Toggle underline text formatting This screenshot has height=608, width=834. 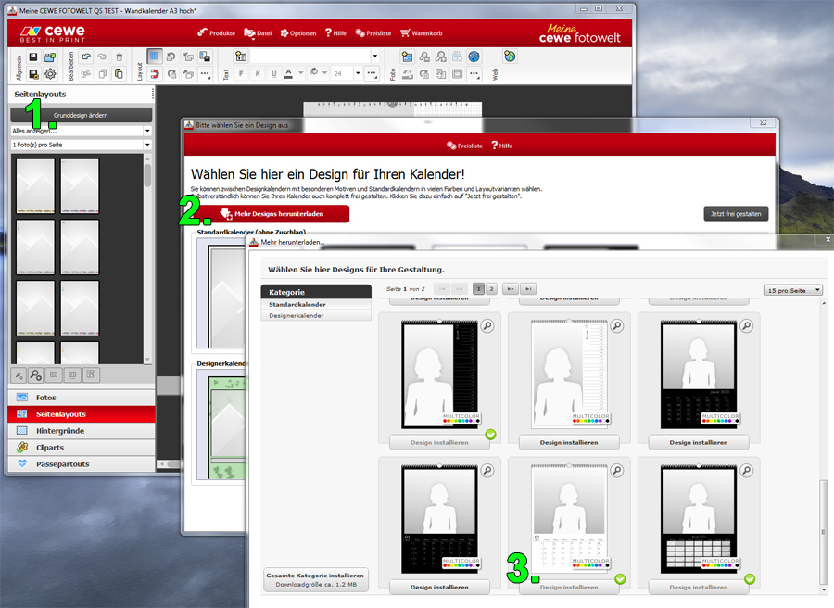click(x=272, y=73)
